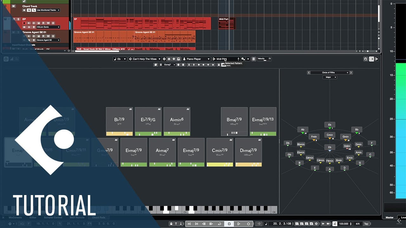Solo the EP track

click(x=18, y=19)
